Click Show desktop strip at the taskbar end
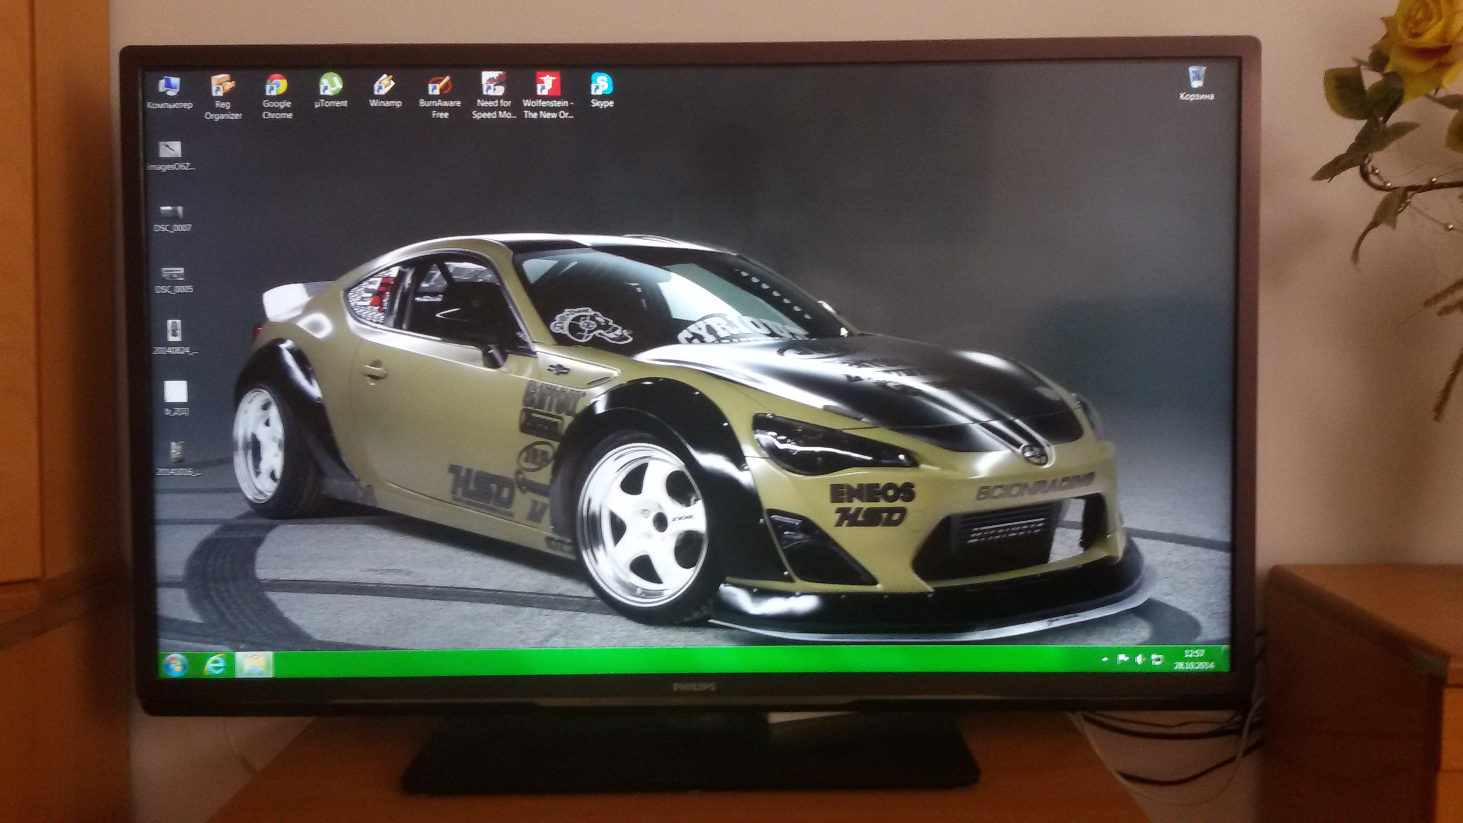Screen dimensions: 1463x823 1225,659
